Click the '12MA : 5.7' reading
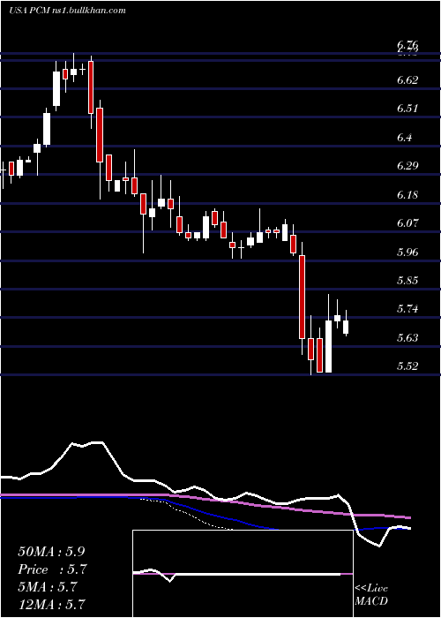 tap(51, 605)
